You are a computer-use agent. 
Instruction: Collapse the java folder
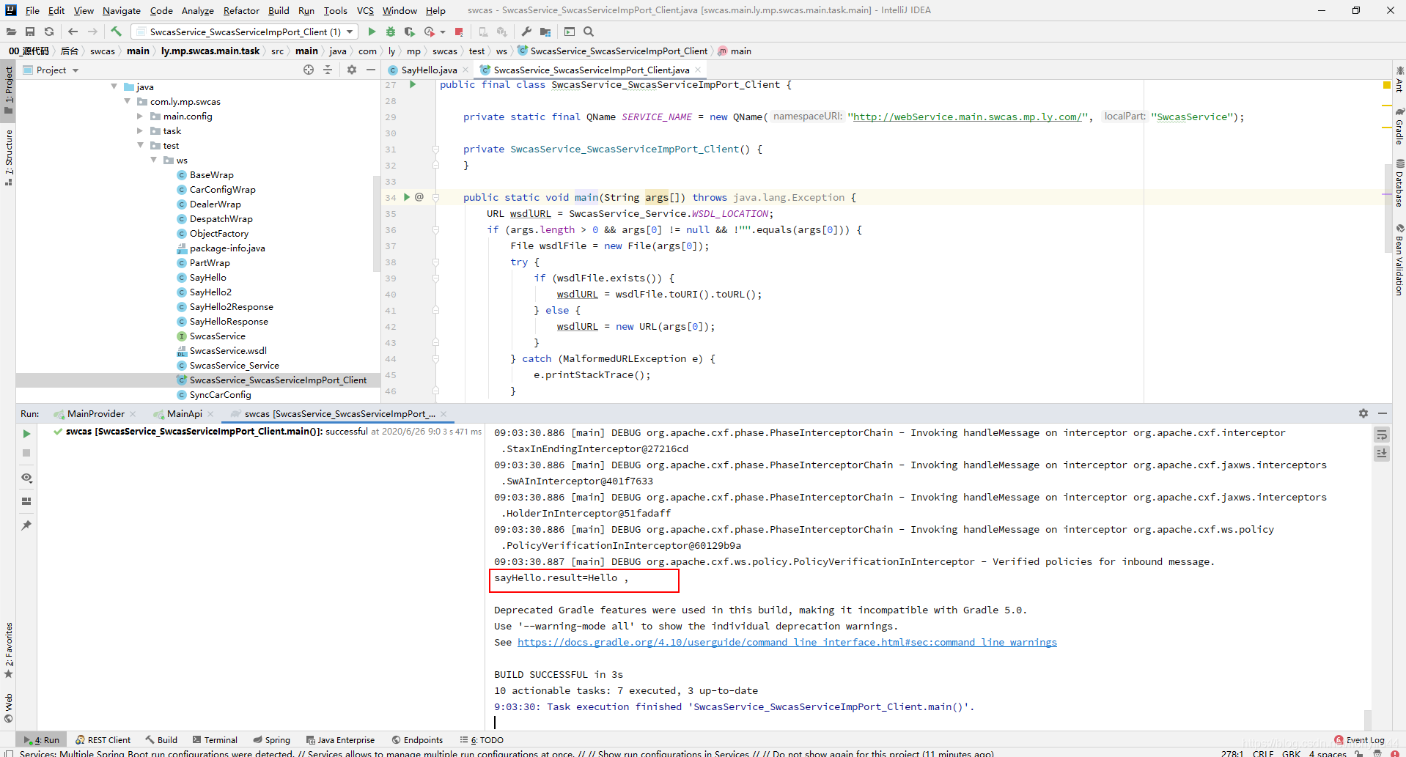[114, 86]
